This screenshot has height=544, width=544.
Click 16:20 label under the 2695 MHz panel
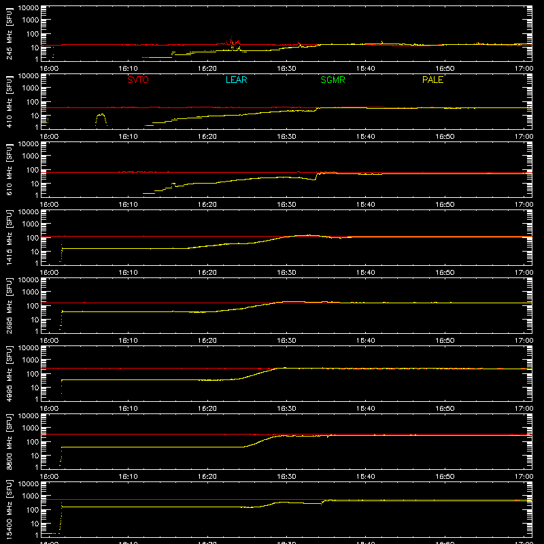click(x=207, y=341)
